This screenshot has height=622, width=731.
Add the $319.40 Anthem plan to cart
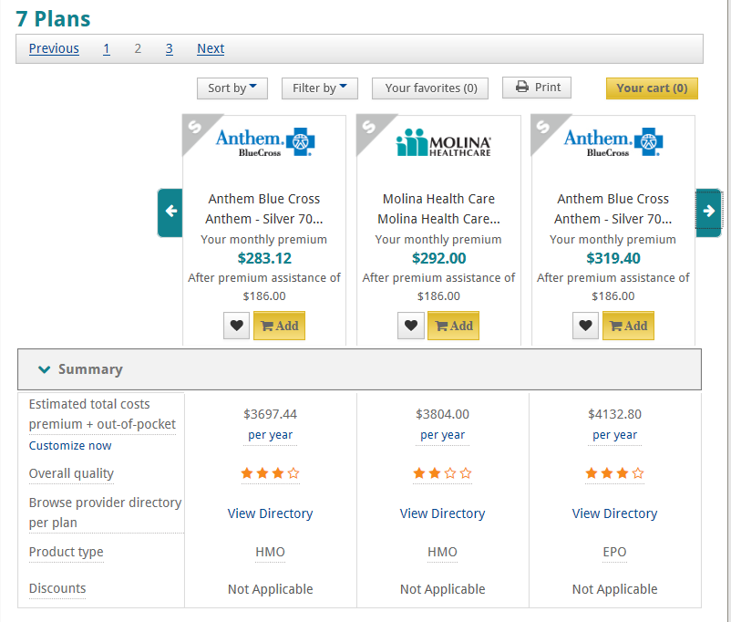628,326
